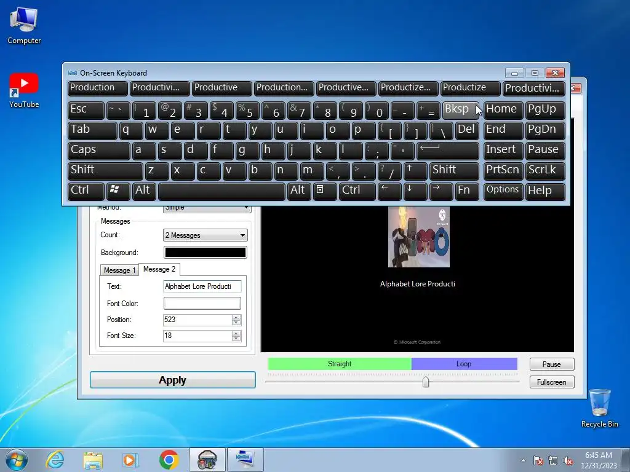Click the Apply button
The width and height of the screenshot is (630, 472).
tap(173, 380)
